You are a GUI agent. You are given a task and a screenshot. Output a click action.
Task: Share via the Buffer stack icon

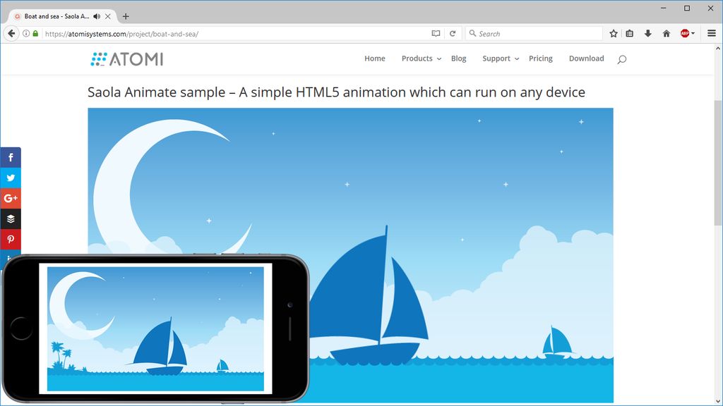click(10, 219)
